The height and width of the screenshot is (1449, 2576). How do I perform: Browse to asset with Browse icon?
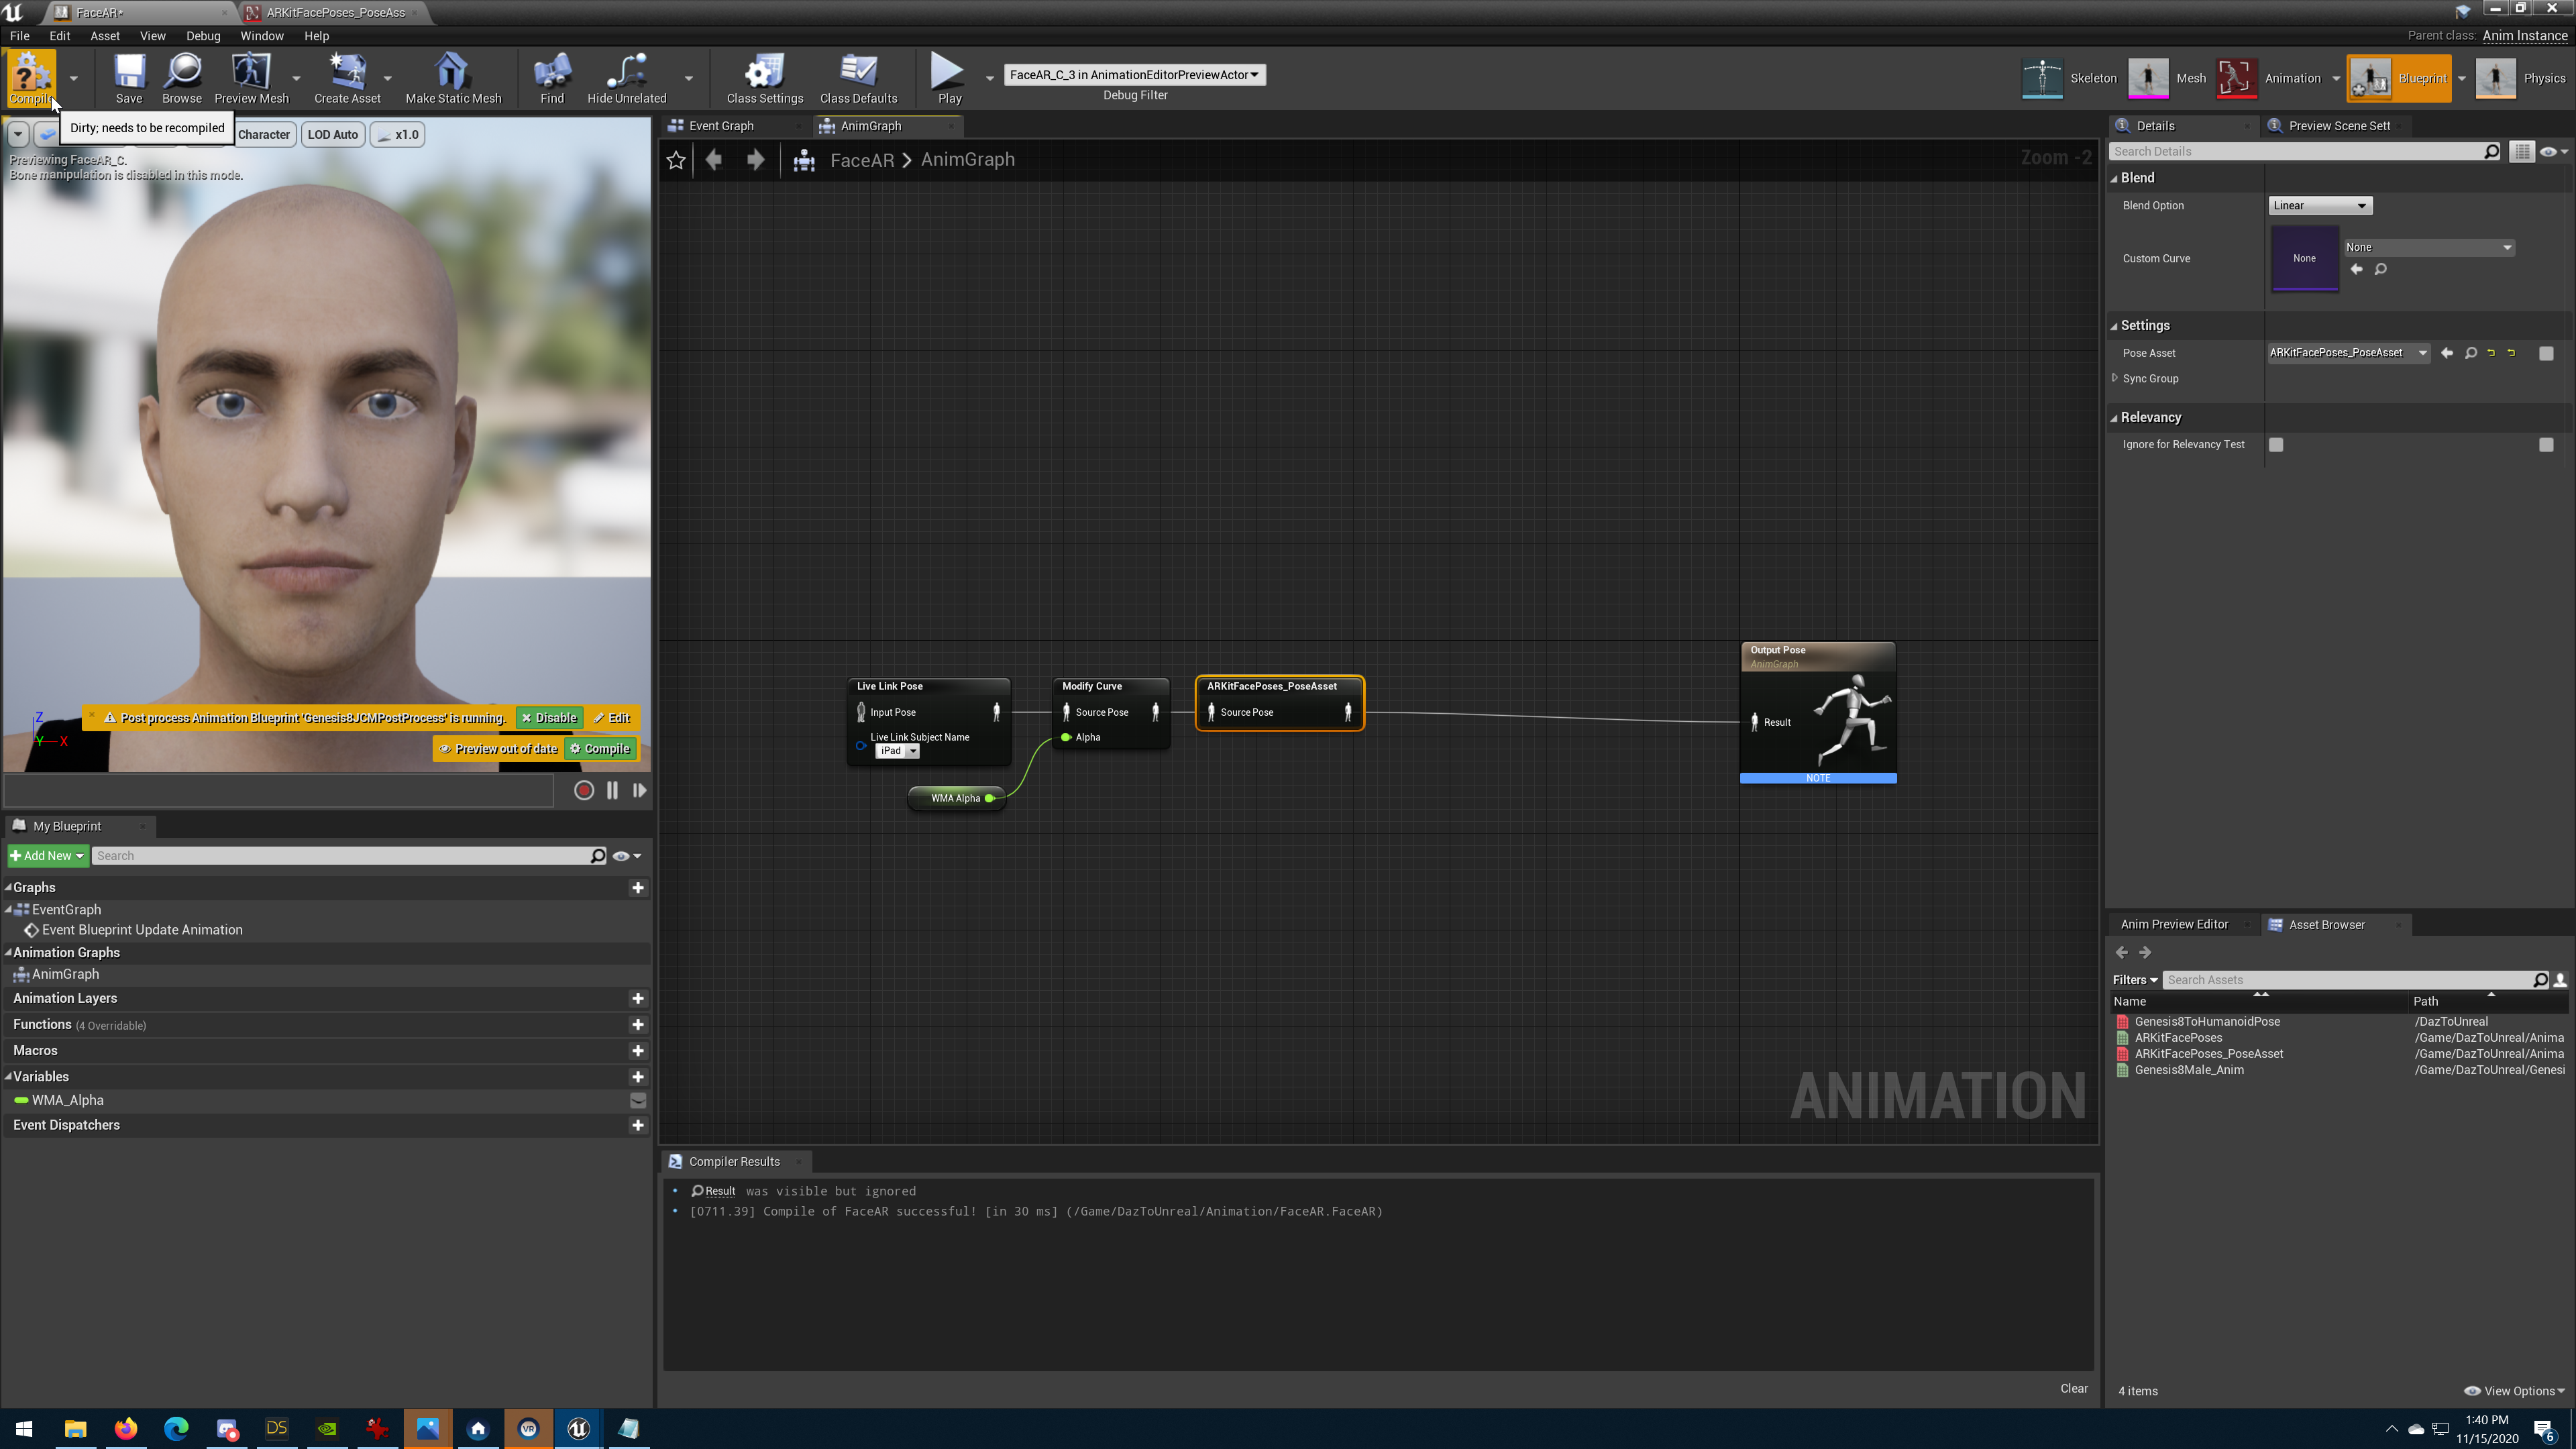point(182,77)
